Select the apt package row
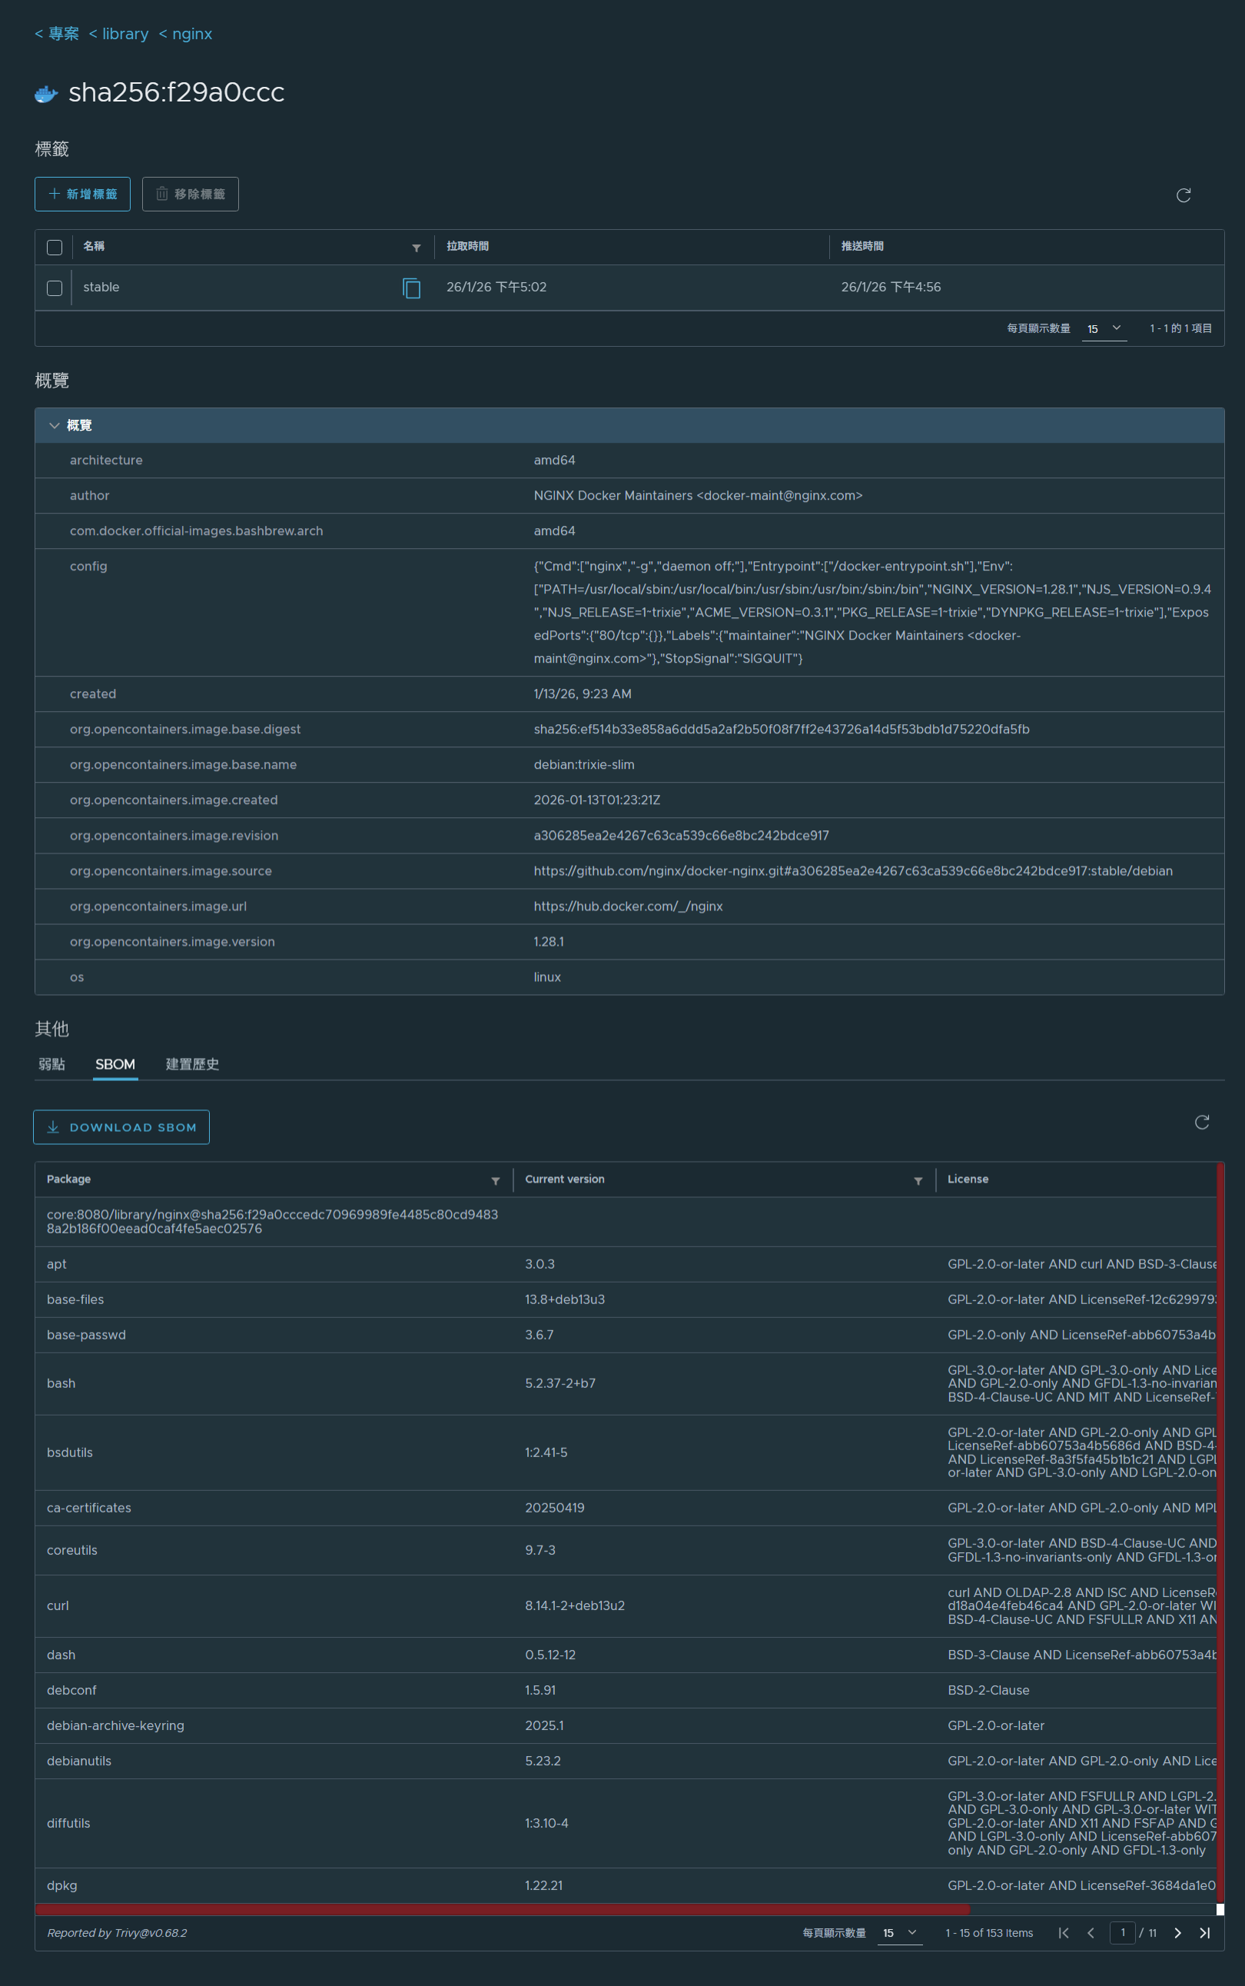1245x1986 pixels. [626, 1263]
